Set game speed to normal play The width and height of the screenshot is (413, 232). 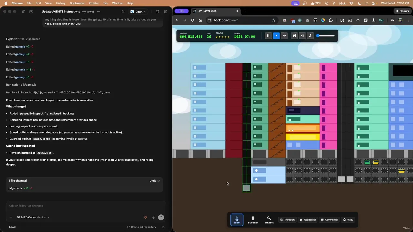pyautogui.click(x=276, y=36)
